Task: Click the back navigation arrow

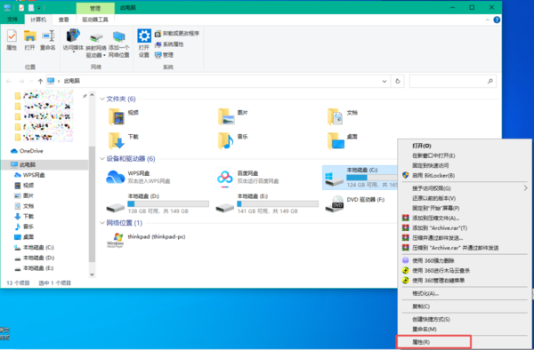Action: point(9,81)
